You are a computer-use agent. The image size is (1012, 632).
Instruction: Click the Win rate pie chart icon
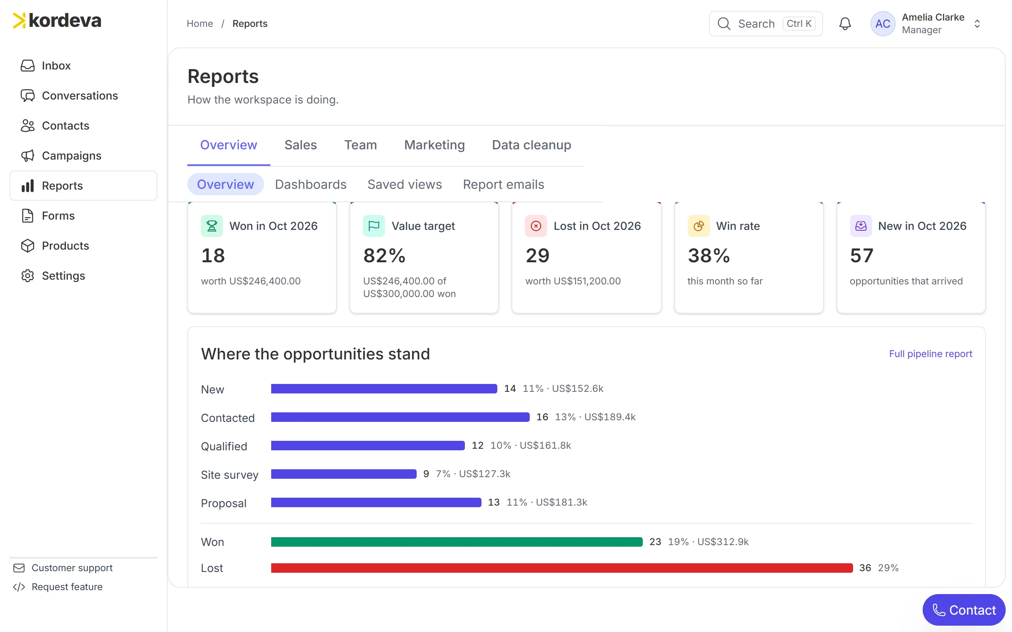(x=699, y=226)
